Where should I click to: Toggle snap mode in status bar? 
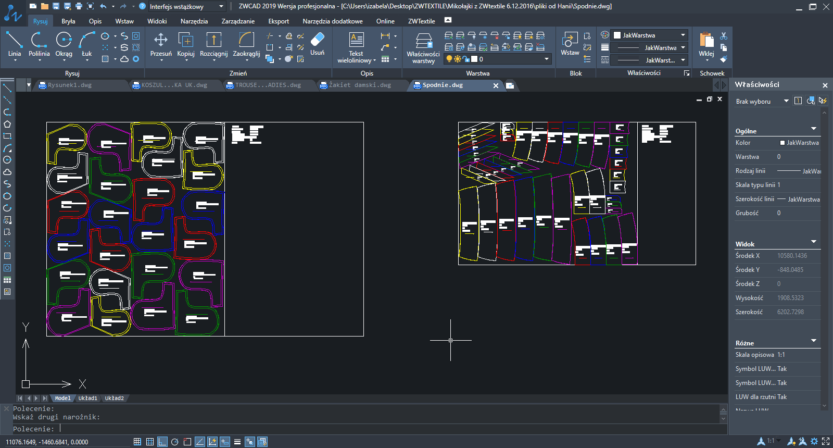tap(137, 442)
